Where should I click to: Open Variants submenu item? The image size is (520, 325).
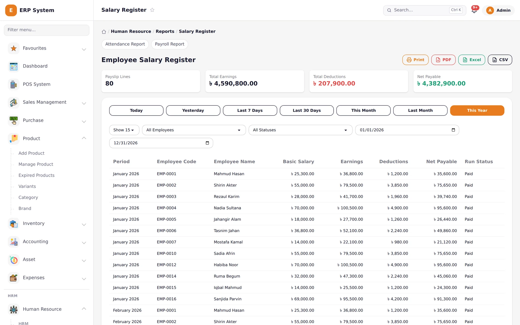(x=27, y=186)
